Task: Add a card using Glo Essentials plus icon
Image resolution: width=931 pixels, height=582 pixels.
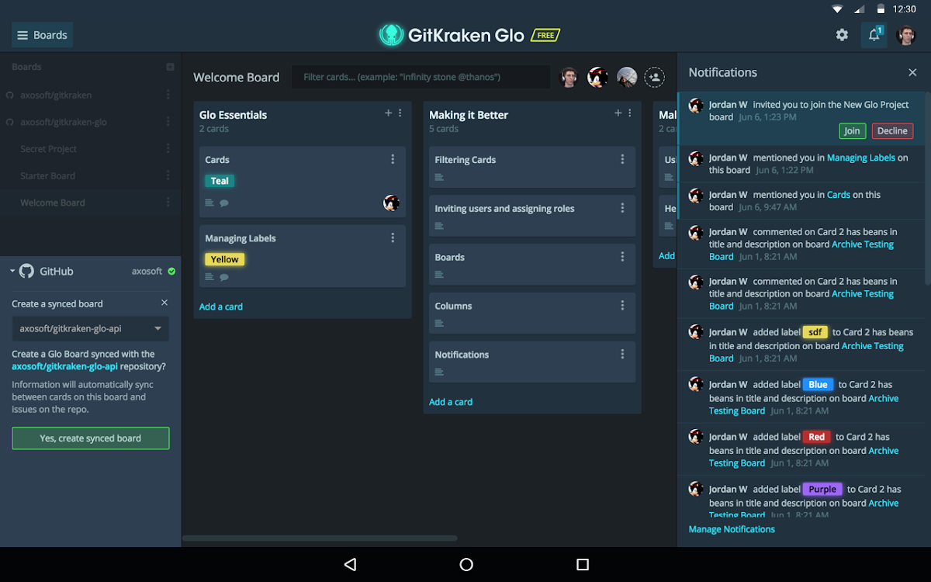Action: 389,113
